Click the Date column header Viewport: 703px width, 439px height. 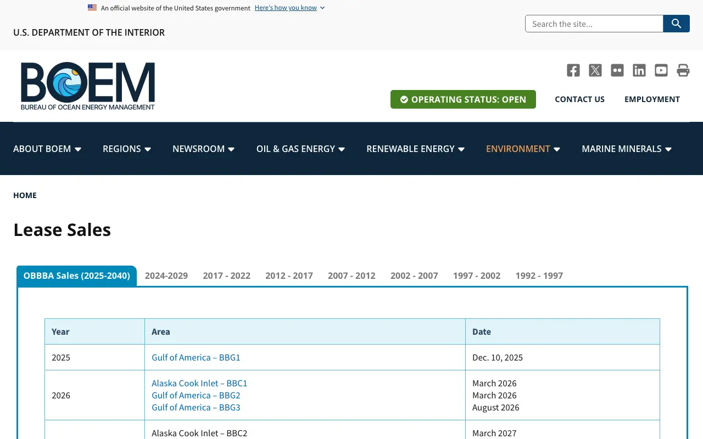point(562,331)
